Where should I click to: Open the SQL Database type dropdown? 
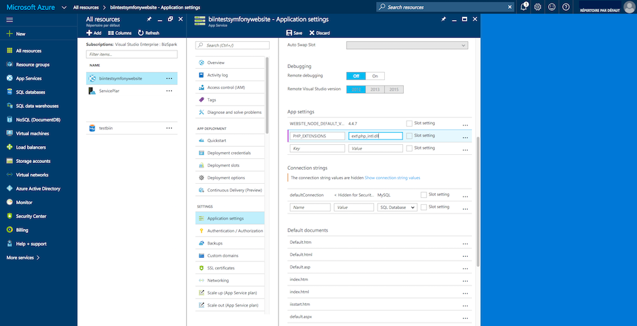[x=397, y=207]
